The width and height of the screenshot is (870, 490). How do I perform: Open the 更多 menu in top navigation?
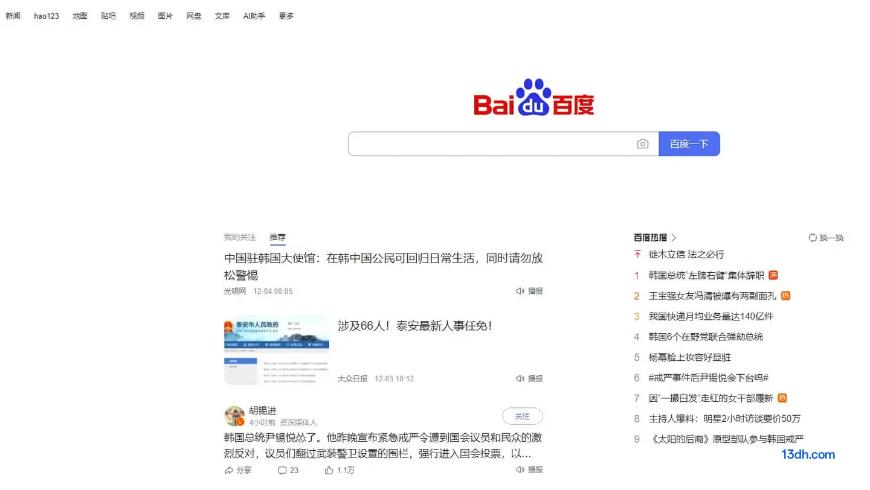coord(286,16)
